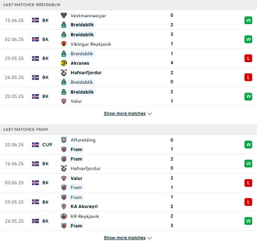Click the Hafnarfjordur crest in 26.05.25 match

pos(64,73)
